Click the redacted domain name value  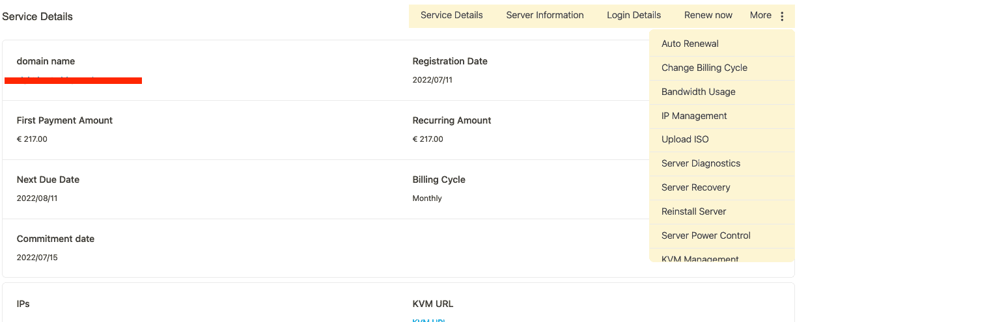pyautogui.click(x=73, y=80)
